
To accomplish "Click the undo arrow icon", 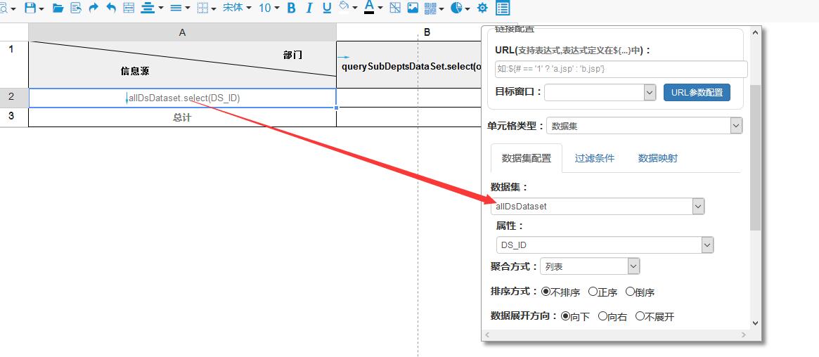I will coord(111,8).
